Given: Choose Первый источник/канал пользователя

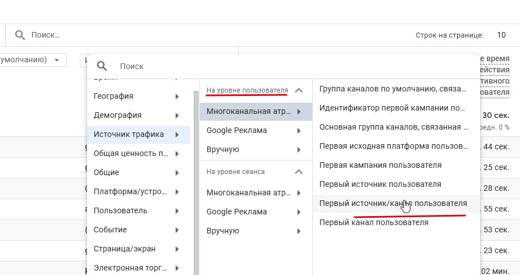Looking at the screenshot, I should (x=393, y=203).
